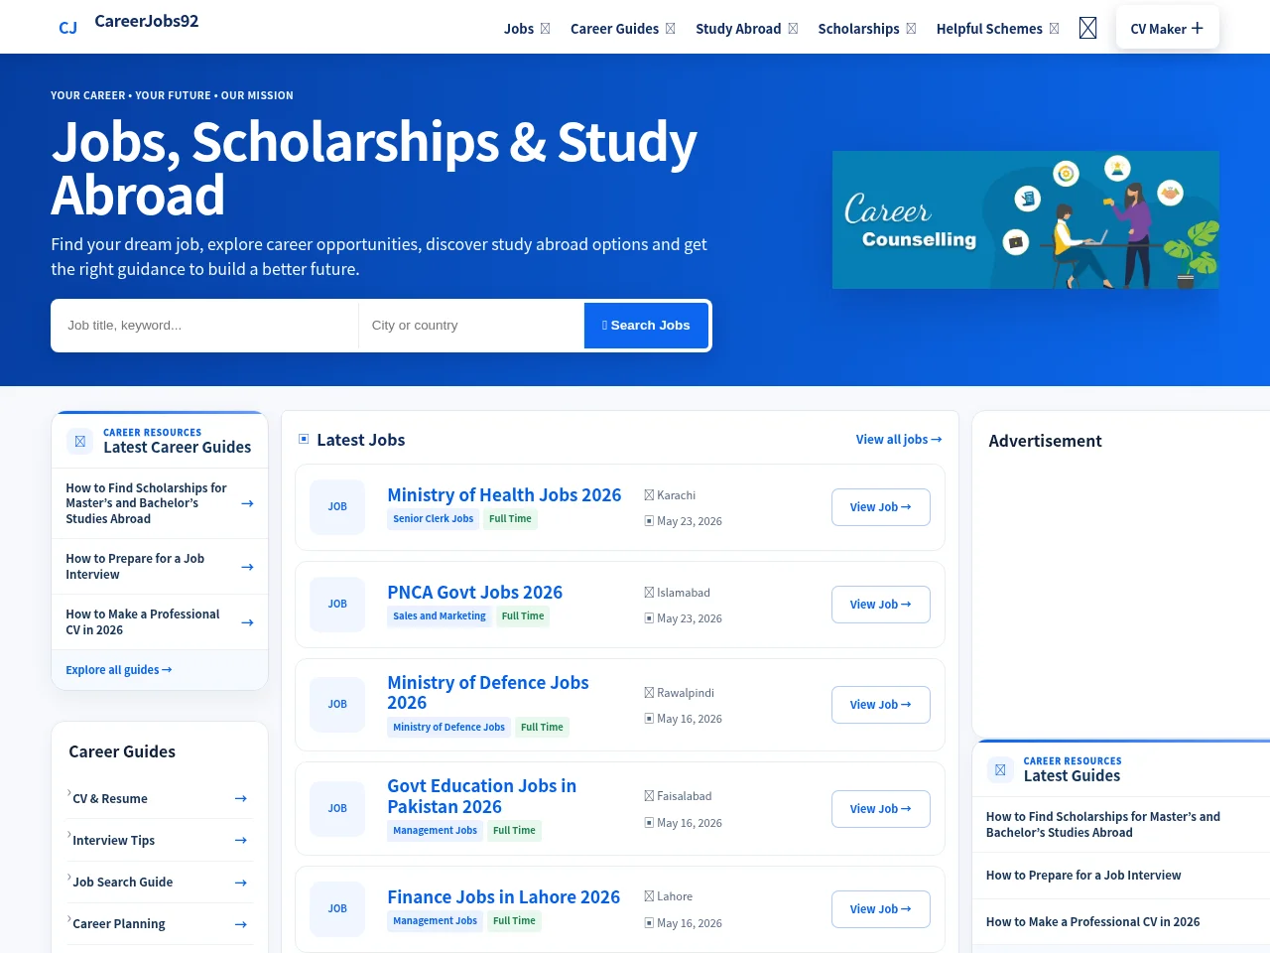Click the arrow beside How to Find Scholarships guide

247,503
